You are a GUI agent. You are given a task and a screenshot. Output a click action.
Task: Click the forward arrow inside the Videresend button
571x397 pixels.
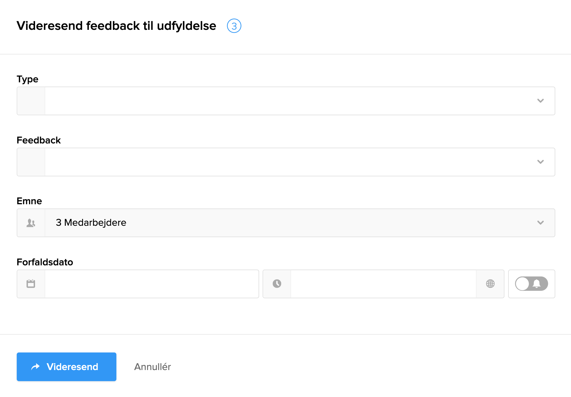35,367
